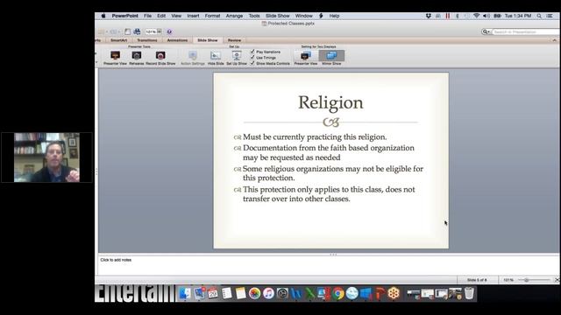Click the Search in Presentation field

[x=526, y=31]
